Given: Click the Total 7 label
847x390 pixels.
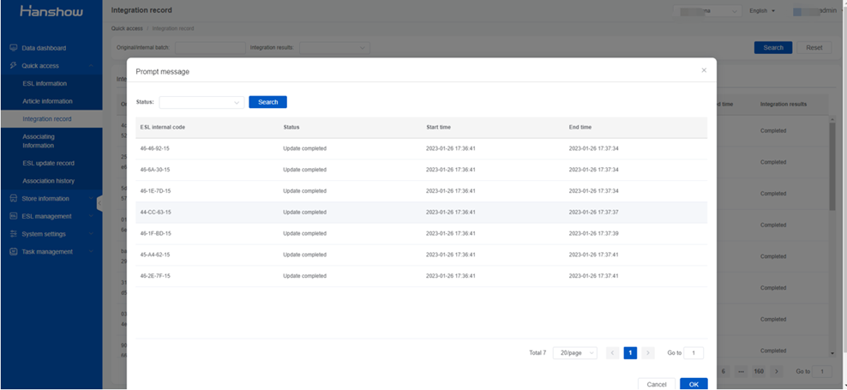Looking at the screenshot, I should pos(538,353).
